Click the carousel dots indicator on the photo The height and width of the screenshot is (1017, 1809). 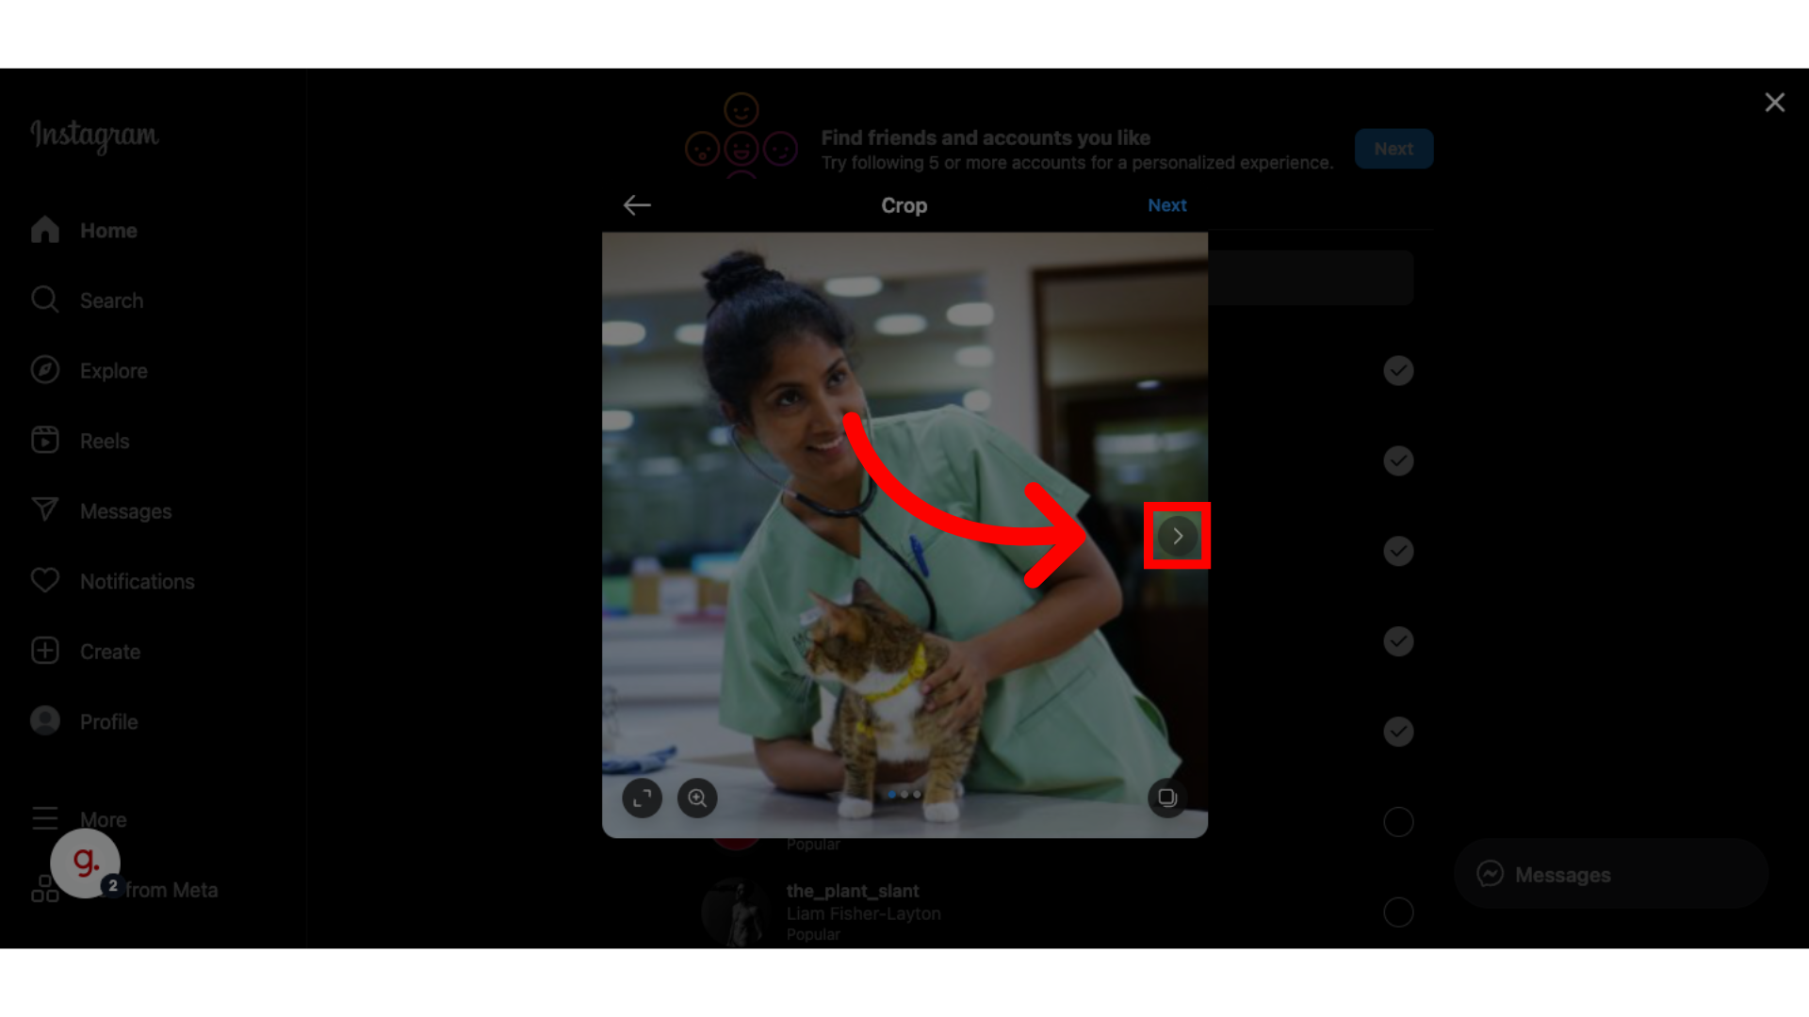coord(904,795)
